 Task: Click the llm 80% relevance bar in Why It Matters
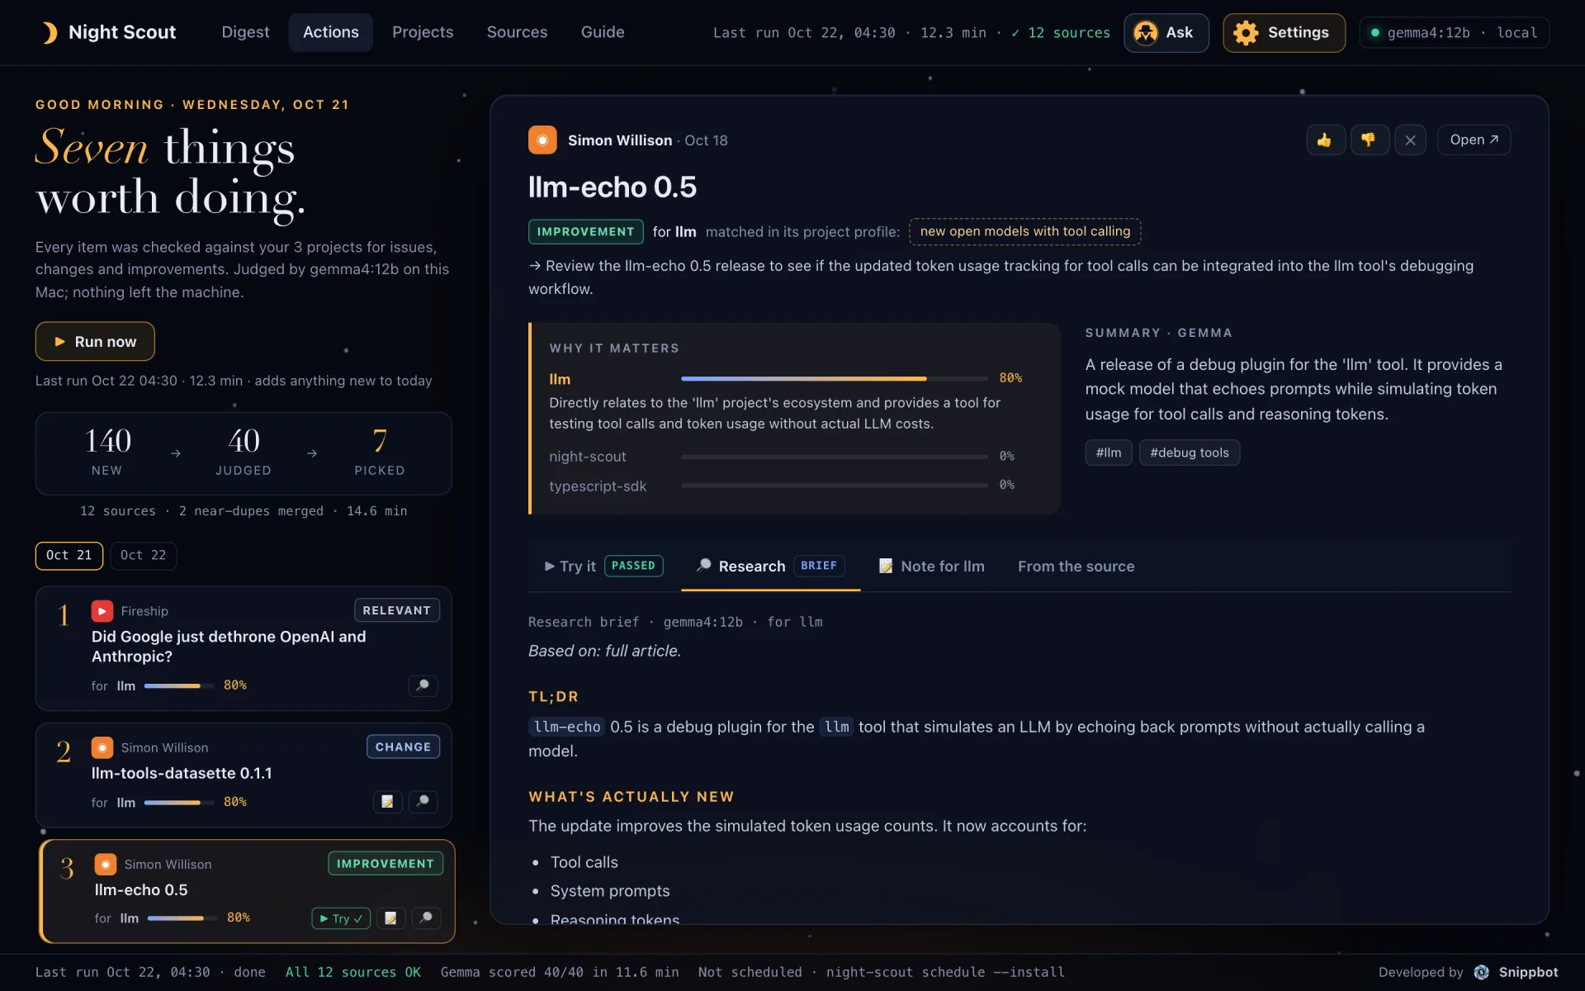pyautogui.click(x=835, y=378)
